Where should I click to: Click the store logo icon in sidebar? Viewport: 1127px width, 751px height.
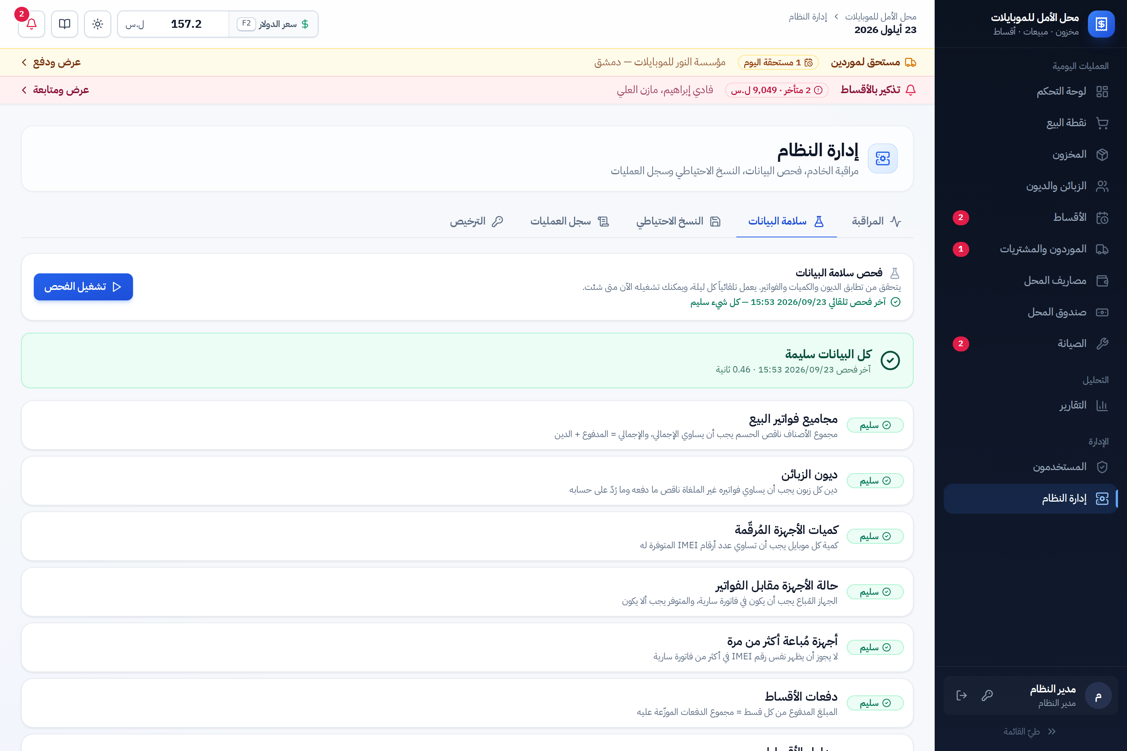pos(1101,24)
